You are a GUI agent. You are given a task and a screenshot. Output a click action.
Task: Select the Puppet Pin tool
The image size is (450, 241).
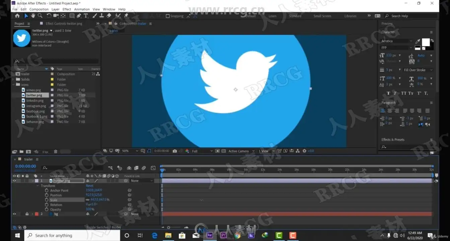[126, 16]
